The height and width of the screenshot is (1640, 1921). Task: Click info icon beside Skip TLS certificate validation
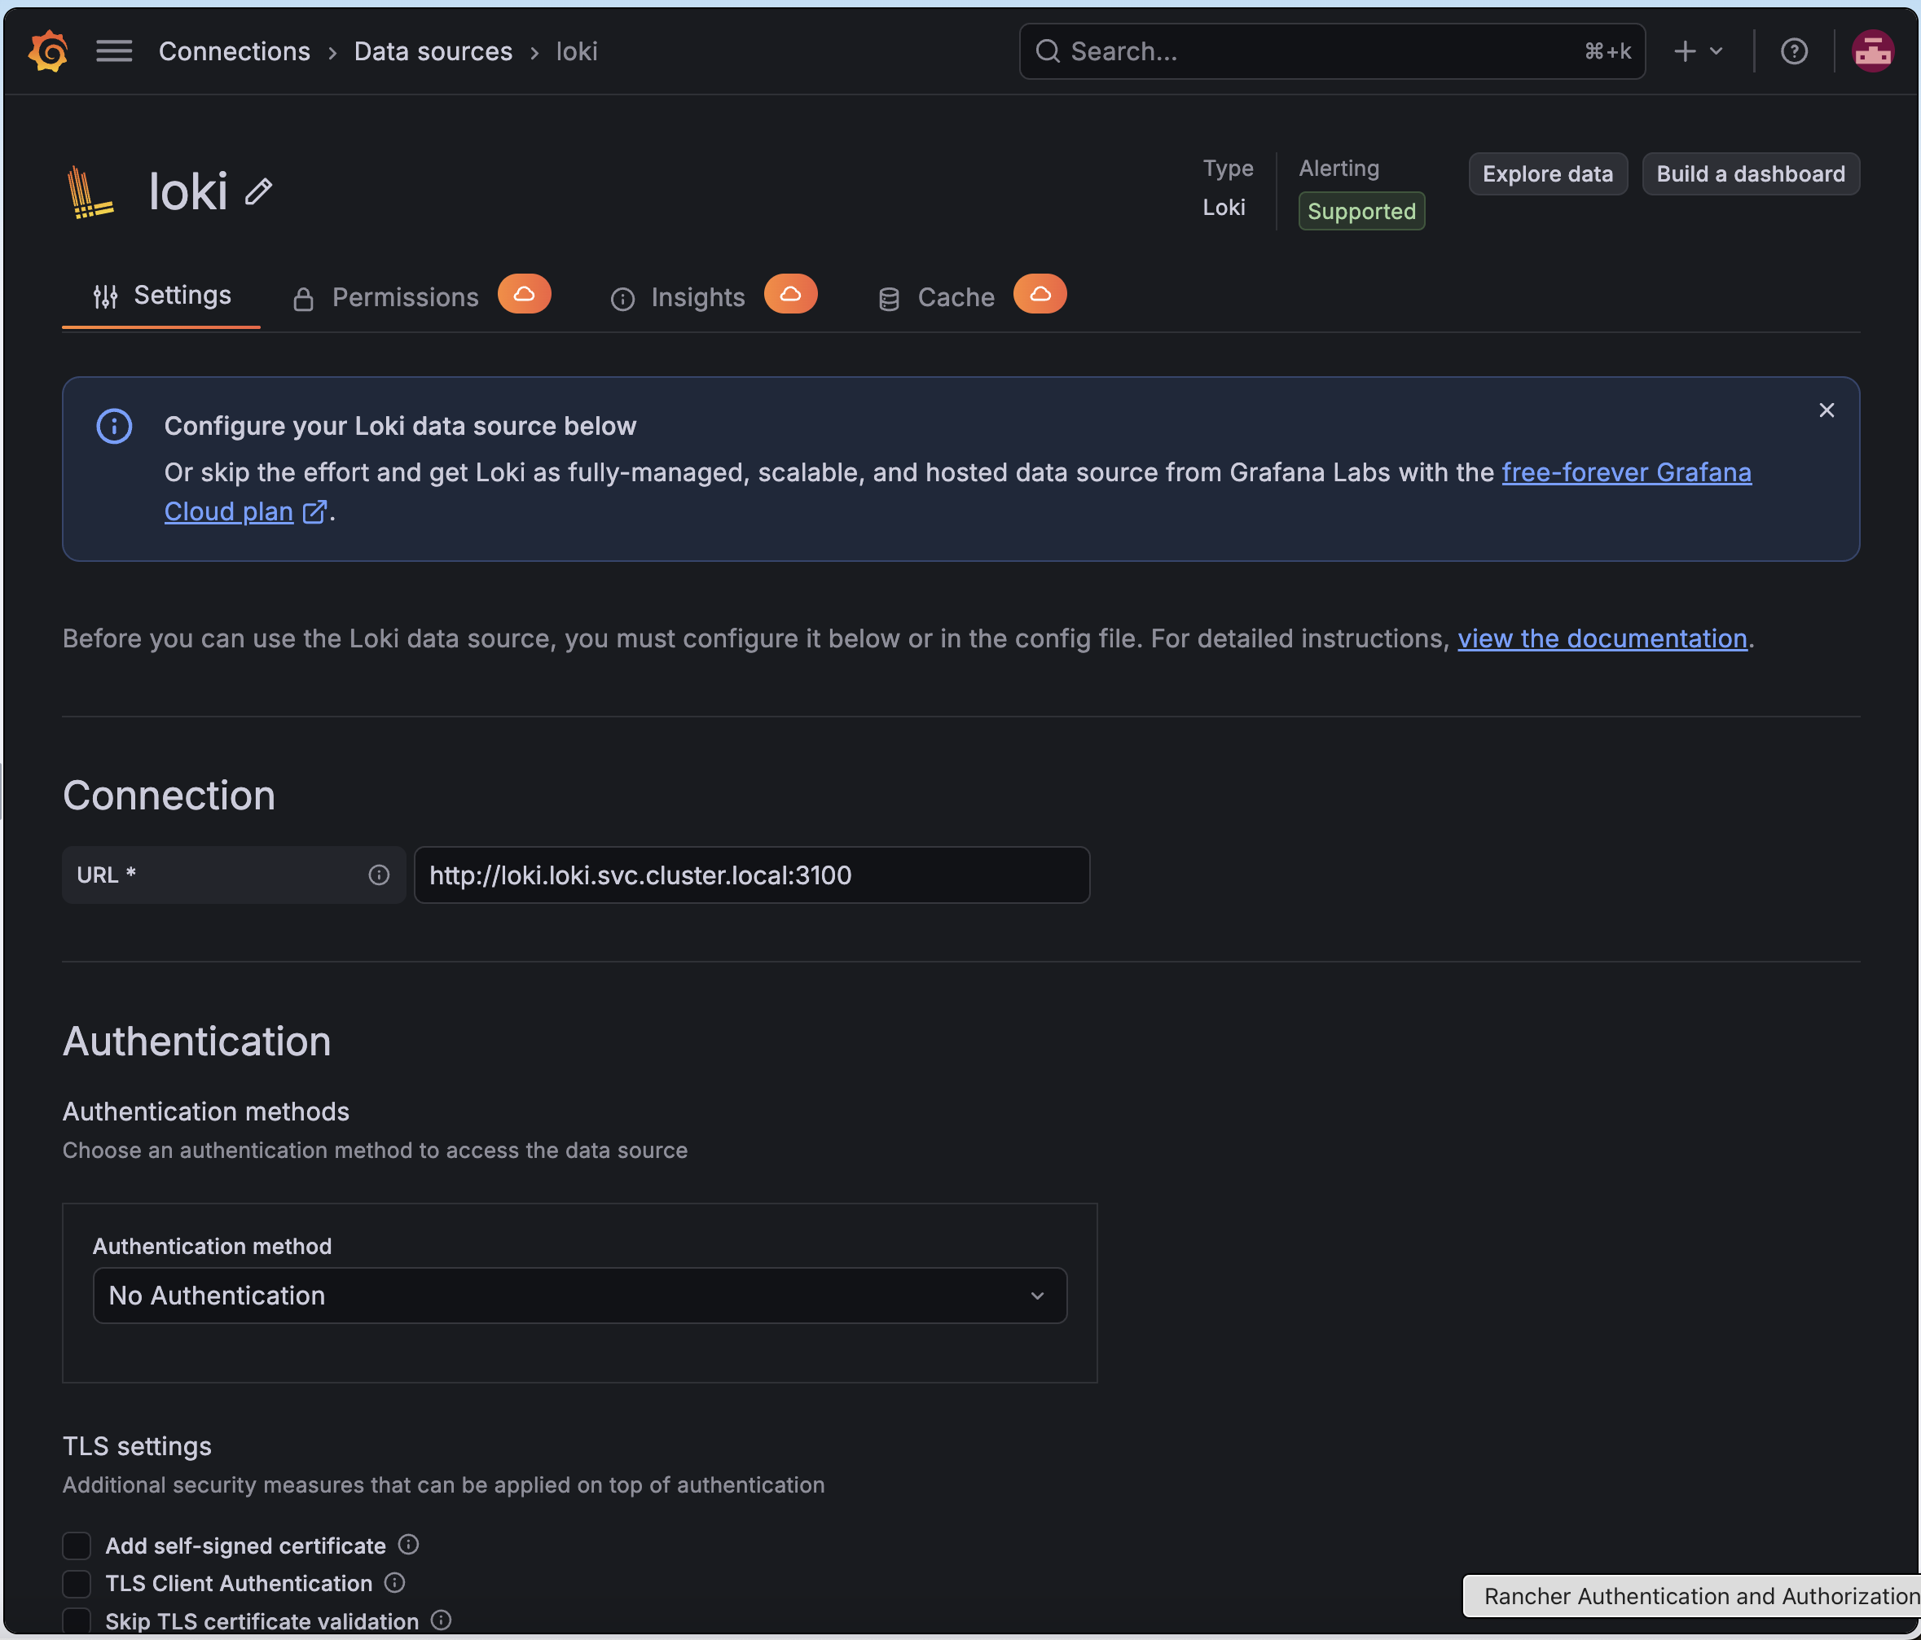point(442,1620)
